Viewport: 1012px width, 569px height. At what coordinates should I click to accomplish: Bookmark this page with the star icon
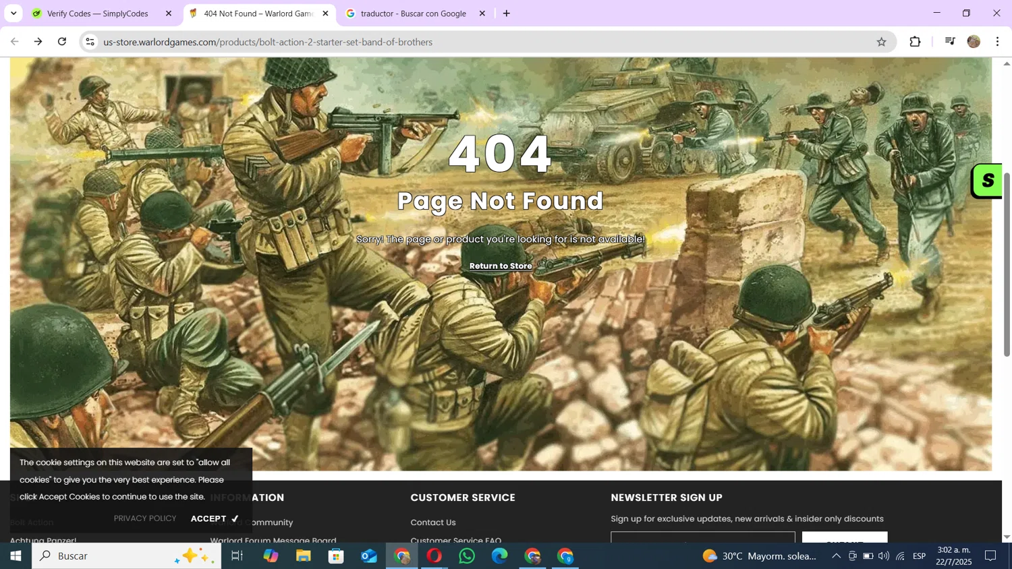point(881,42)
